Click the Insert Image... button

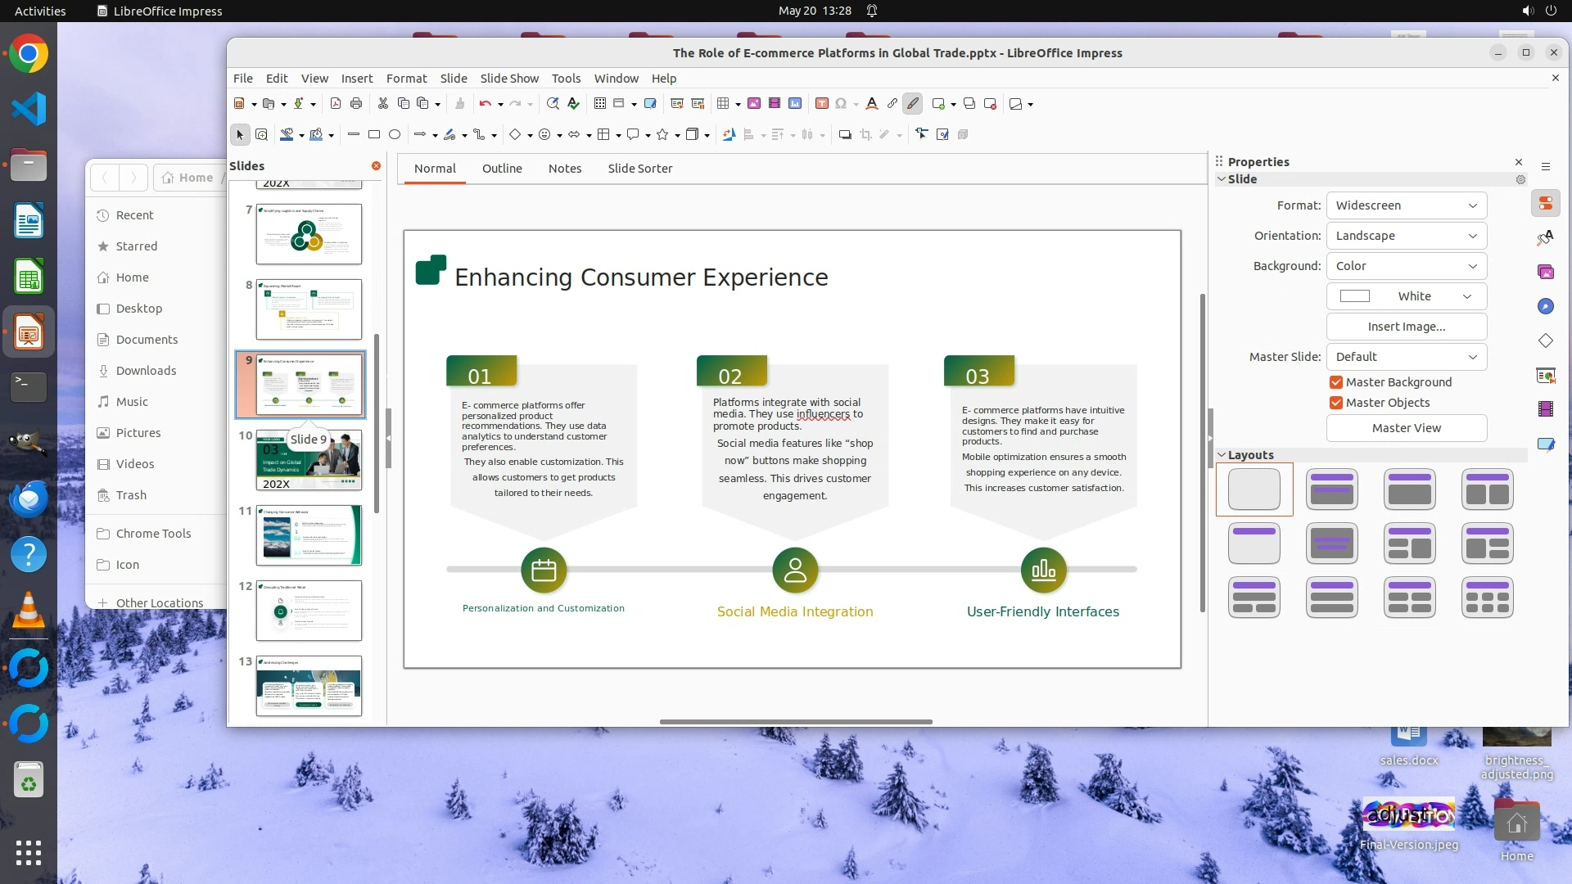[1406, 327]
